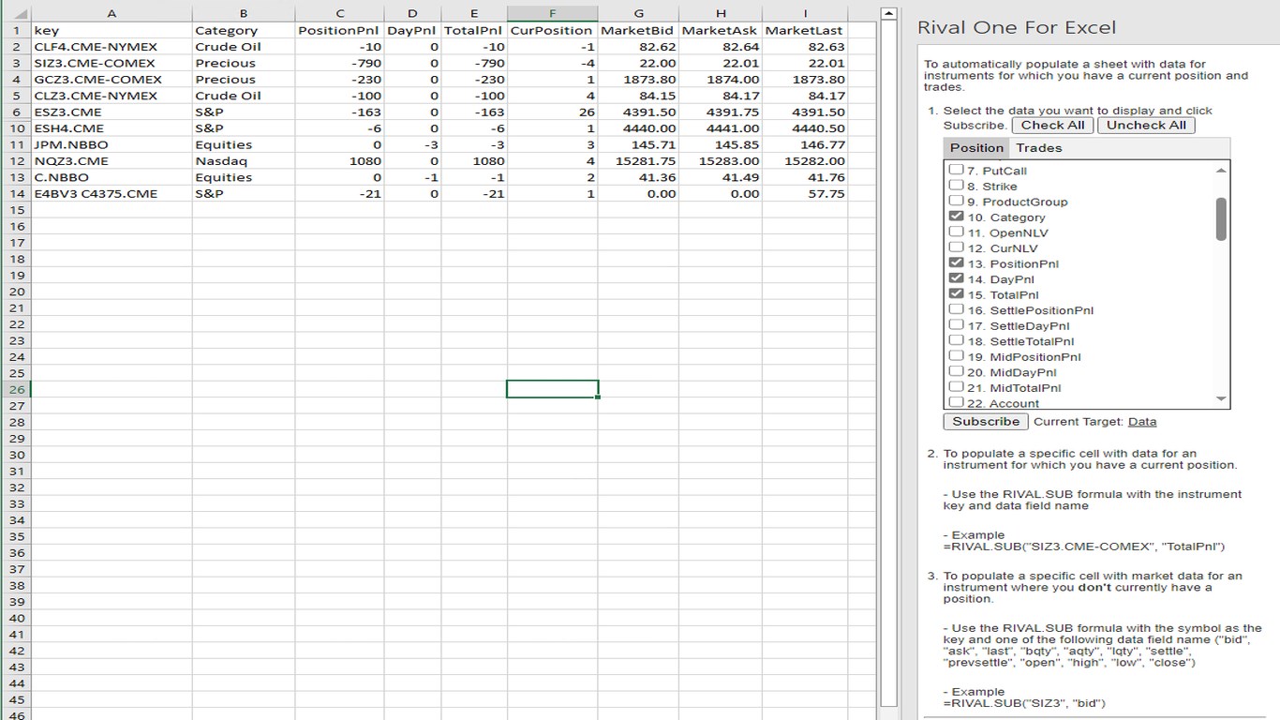Toggle the 7. PutCall checkbox
The height and width of the screenshot is (720, 1280).
[x=956, y=170]
